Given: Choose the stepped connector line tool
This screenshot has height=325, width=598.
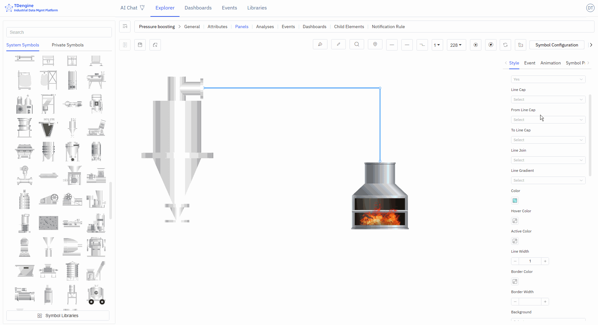Looking at the screenshot, I should tap(422, 45).
